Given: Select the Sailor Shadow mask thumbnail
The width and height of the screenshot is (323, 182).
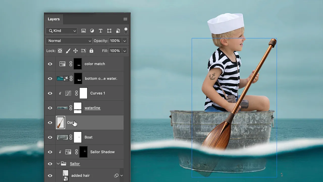Looking at the screenshot, I should pos(84,152).
